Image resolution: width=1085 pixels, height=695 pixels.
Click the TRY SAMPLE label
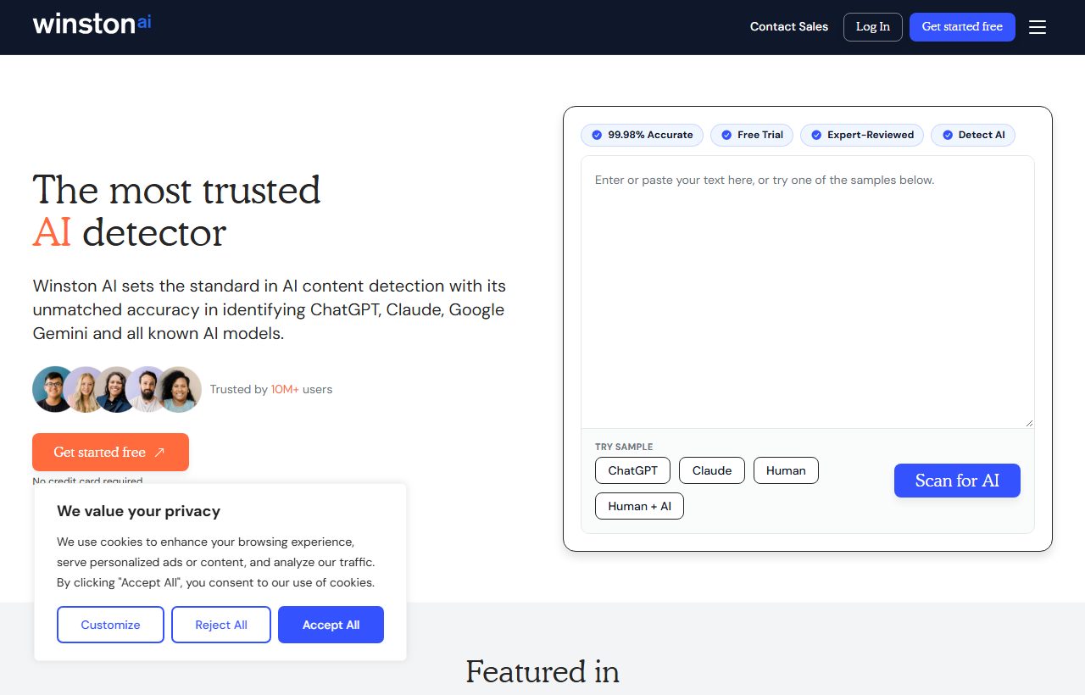click(624, 447)
